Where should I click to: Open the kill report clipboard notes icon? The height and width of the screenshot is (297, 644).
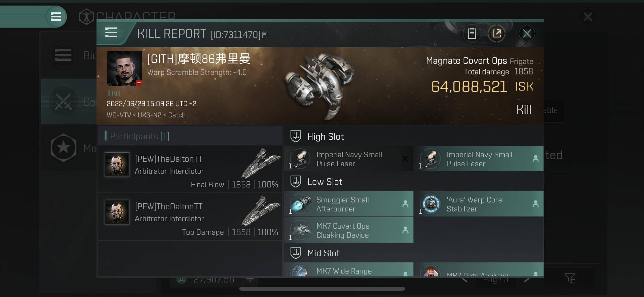coord(472,34)
